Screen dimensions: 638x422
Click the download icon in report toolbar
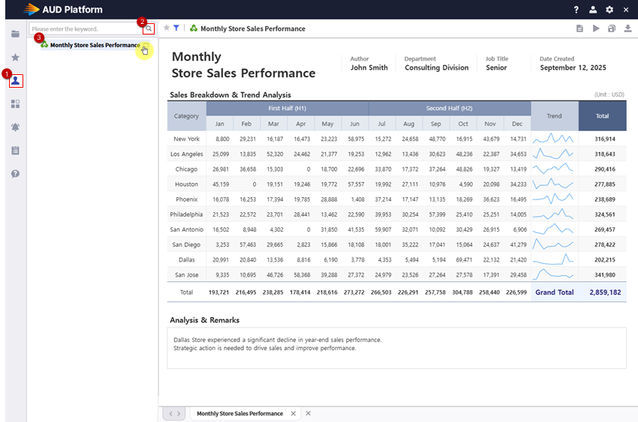tap(627, 28)
